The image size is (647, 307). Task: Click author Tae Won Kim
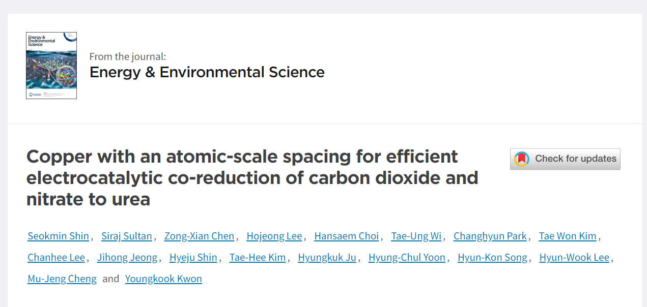[x=568, y=236]
